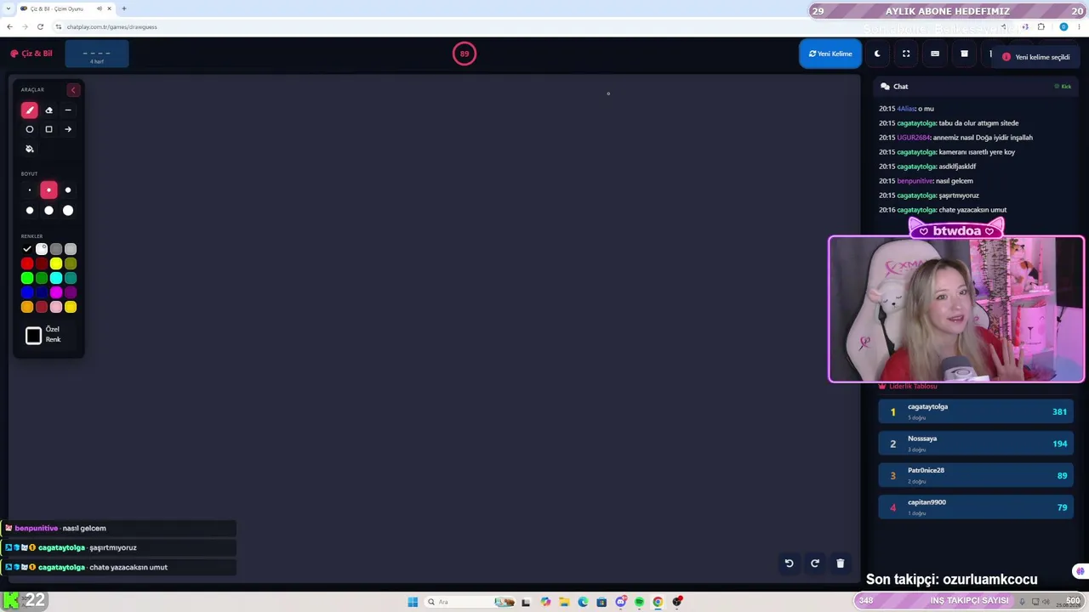Viewport: 1089px width, 612px height.
Task: Pick the magenta color swatch
Action: [56, 292]
